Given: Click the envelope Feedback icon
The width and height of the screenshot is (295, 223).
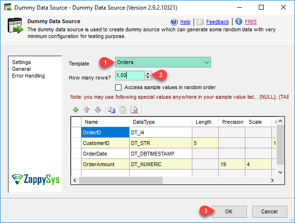Looking at the screenshot, I should 200,22.
